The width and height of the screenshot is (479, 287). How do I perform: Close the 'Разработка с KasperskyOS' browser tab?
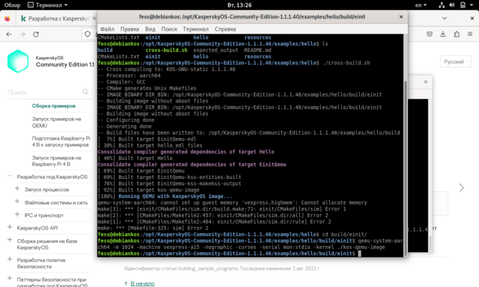pyautogui.click(x=94, y=18)
